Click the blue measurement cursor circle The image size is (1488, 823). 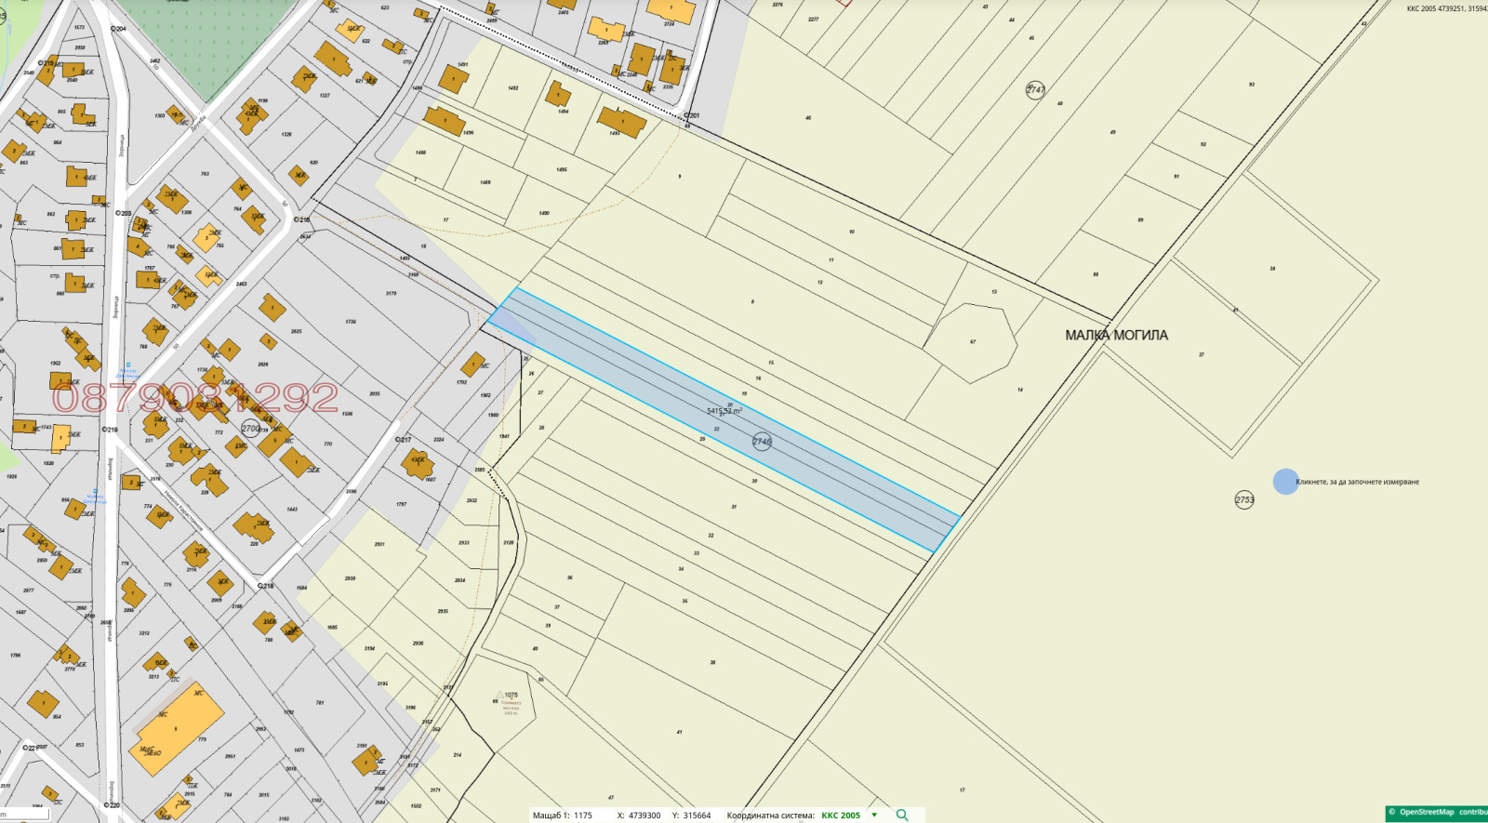(x=1285, y=482)
